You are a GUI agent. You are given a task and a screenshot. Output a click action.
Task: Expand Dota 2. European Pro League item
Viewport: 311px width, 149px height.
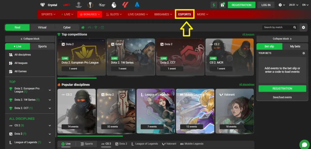point(50,90)
